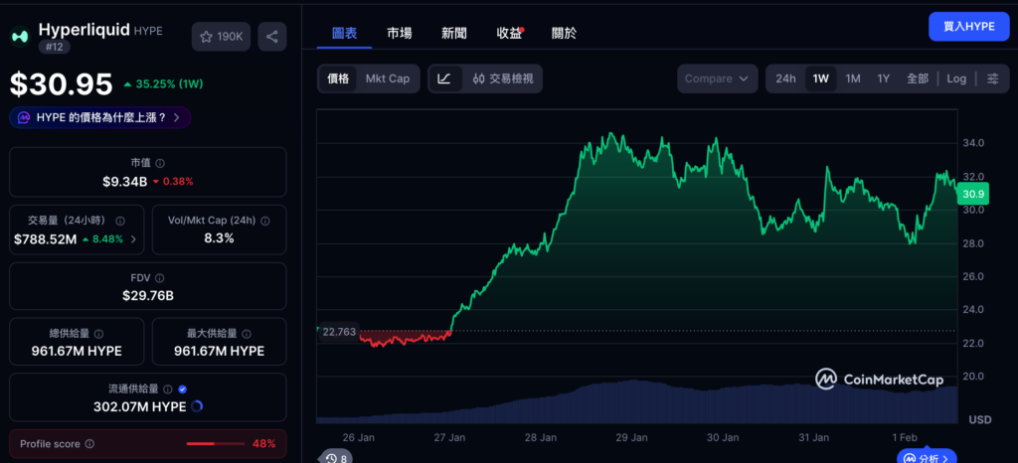Open the Compare dropdown
1018x463 pixels.
[718, 79]
